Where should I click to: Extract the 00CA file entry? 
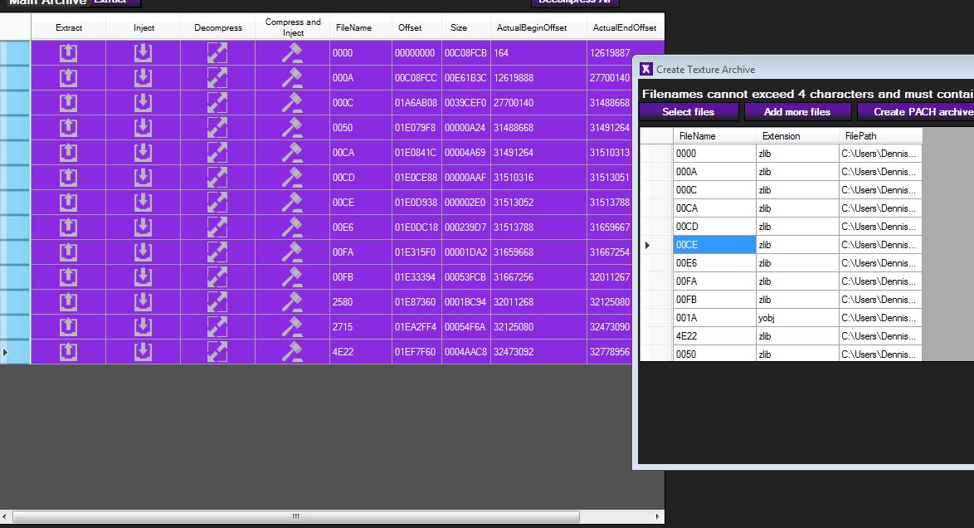click(x=68, y=153)
